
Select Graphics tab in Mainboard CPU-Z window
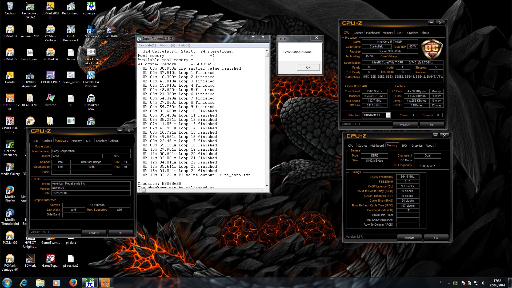coord(101,141)
